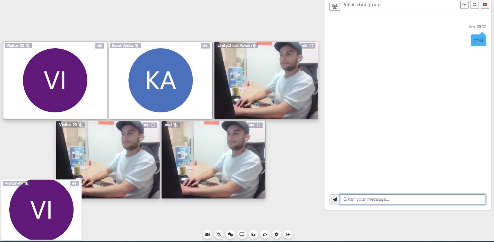This screenshot has height=242, width=494.
Task: Expand UnityChrist Admin video to fullscreen
Action: [x=312, y=46]
